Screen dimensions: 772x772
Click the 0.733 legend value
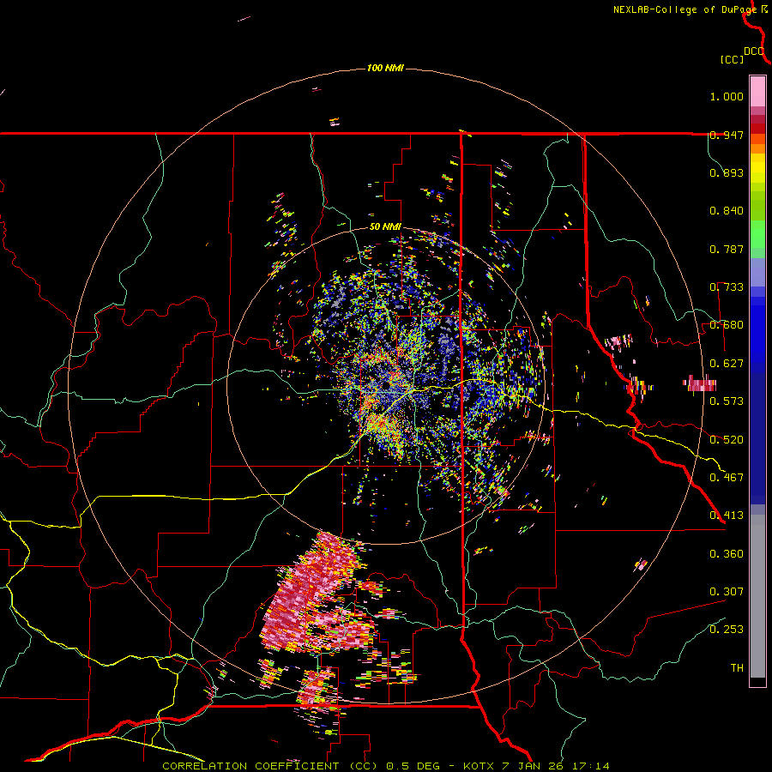click(727, 287)
